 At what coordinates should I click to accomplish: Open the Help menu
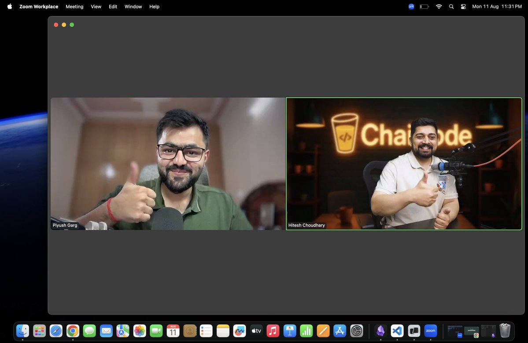(x=154, y=7)
